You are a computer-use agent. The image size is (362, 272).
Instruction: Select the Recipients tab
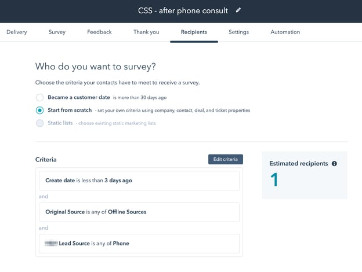(x=194, y=32)
